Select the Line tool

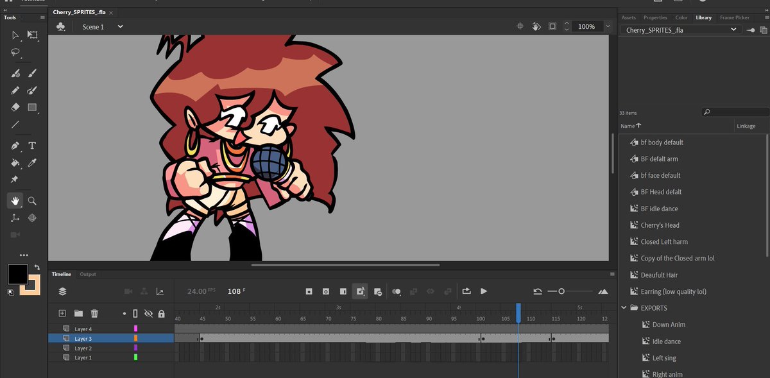[x=15, y=125]
